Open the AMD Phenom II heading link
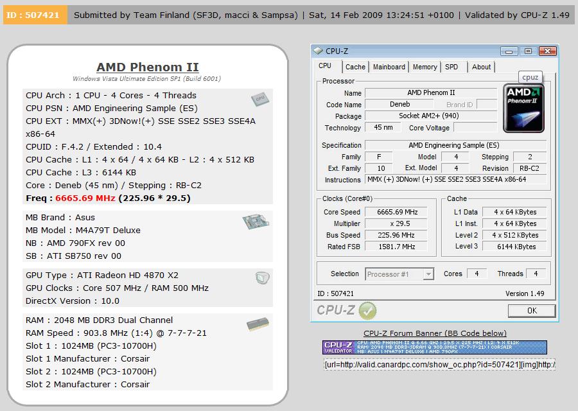Image resolution: width=578 pixels, height=411 pixels. tap(148, 67)
